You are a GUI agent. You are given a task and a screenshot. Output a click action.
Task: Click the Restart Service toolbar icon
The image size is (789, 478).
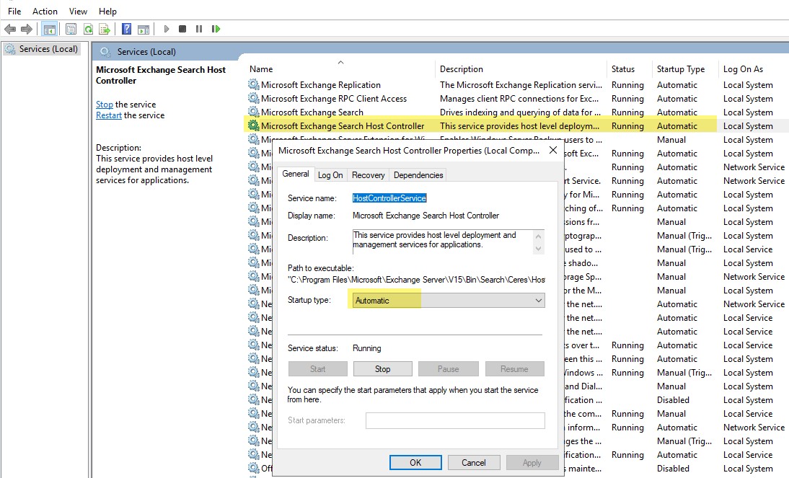pyautogui.click(x=216, y=29)
